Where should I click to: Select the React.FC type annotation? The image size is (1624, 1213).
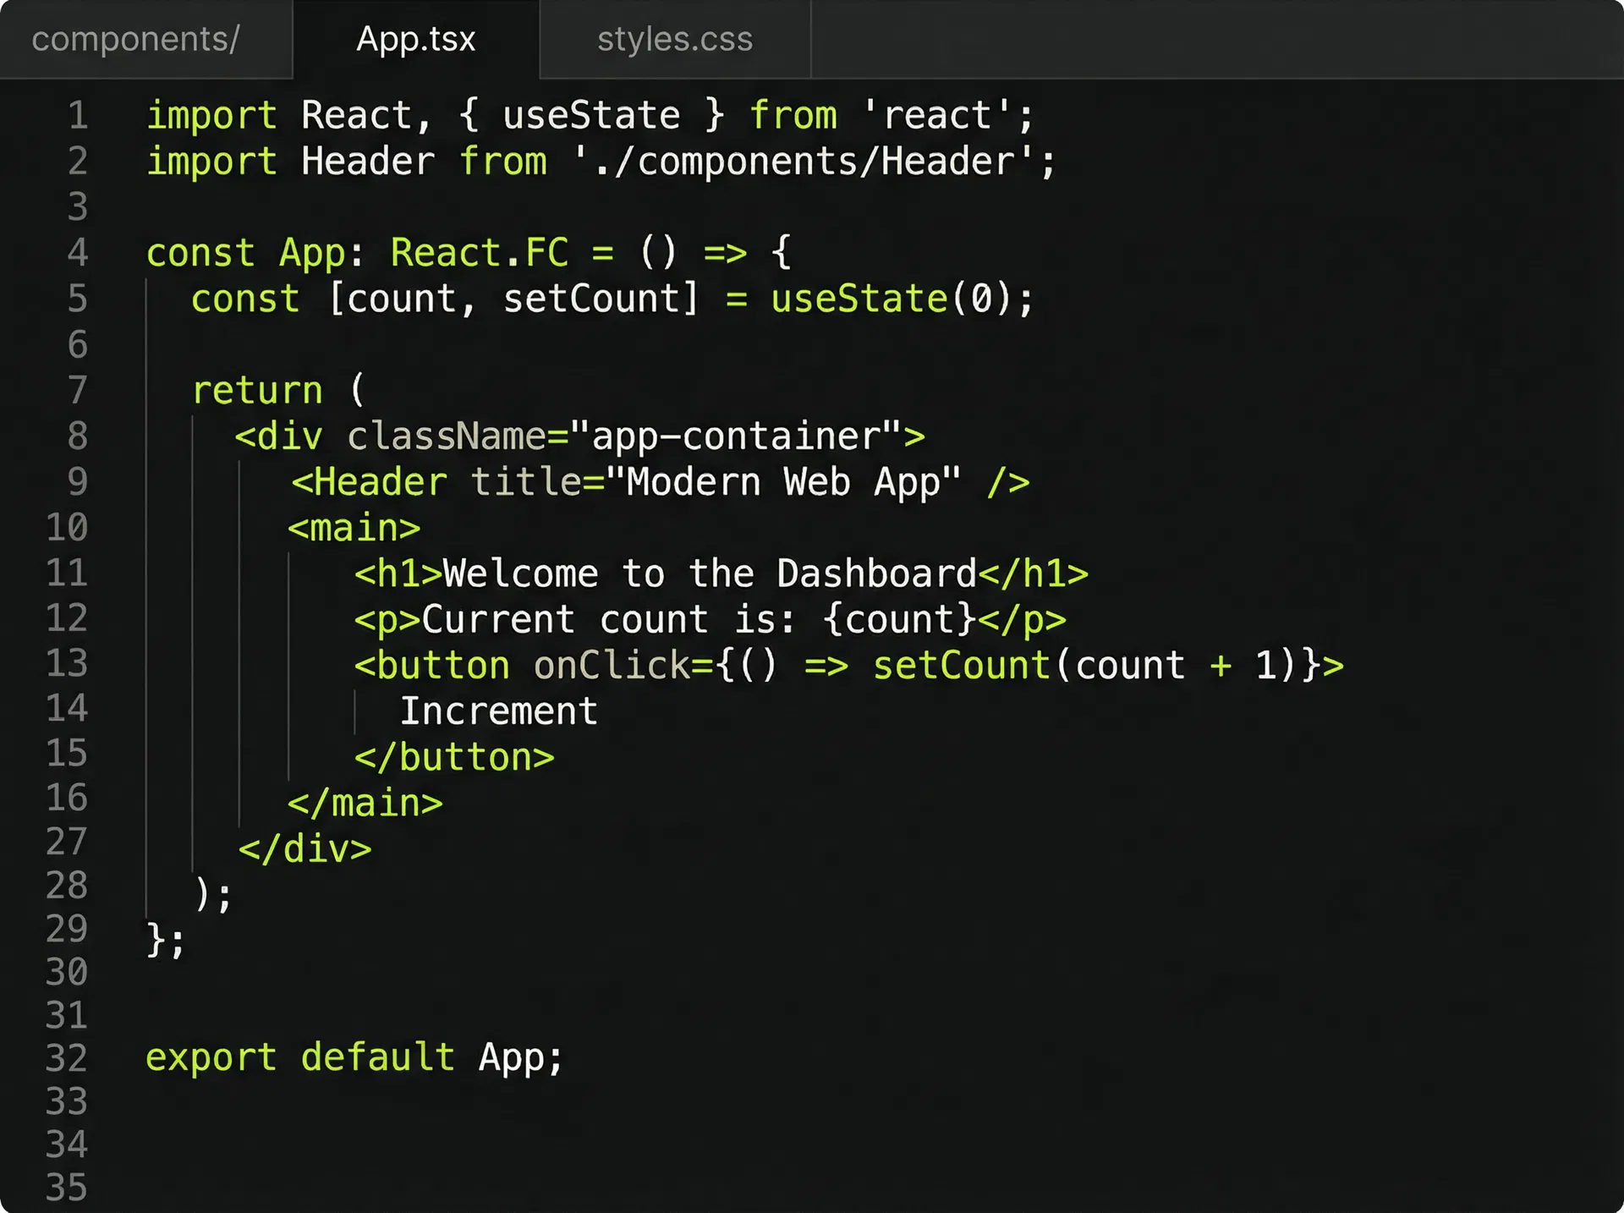point(478,251)
